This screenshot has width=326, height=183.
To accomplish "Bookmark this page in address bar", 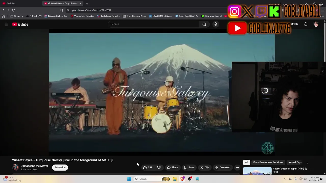I will pos(61,10).
